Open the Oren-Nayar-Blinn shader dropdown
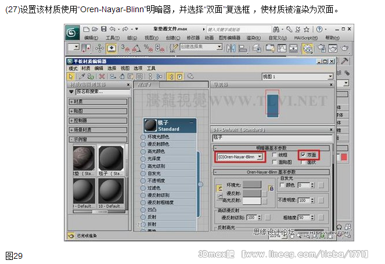385x264 pixels. coord(240,157)
